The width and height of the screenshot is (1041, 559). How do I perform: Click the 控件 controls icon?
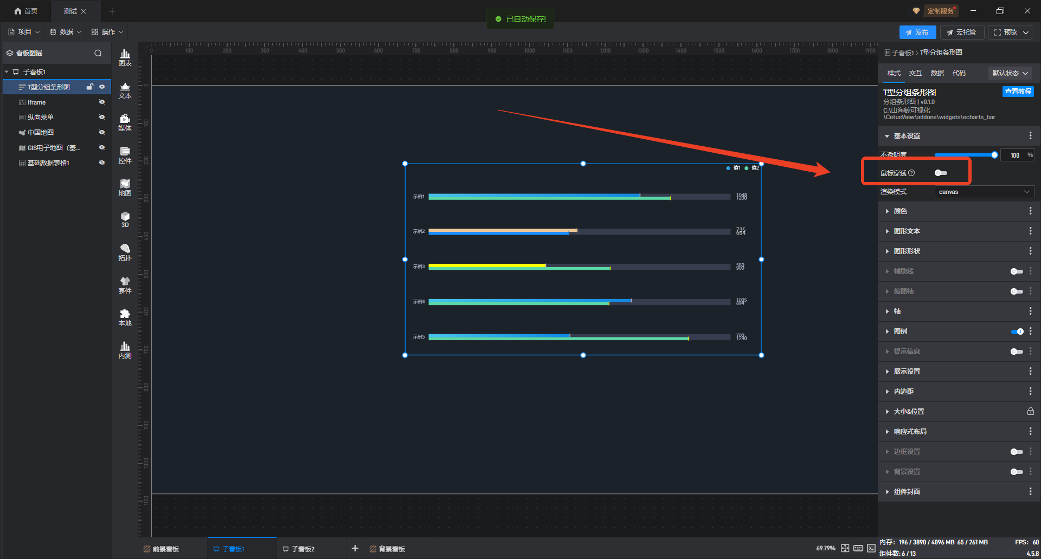click(x=125, y=155)
